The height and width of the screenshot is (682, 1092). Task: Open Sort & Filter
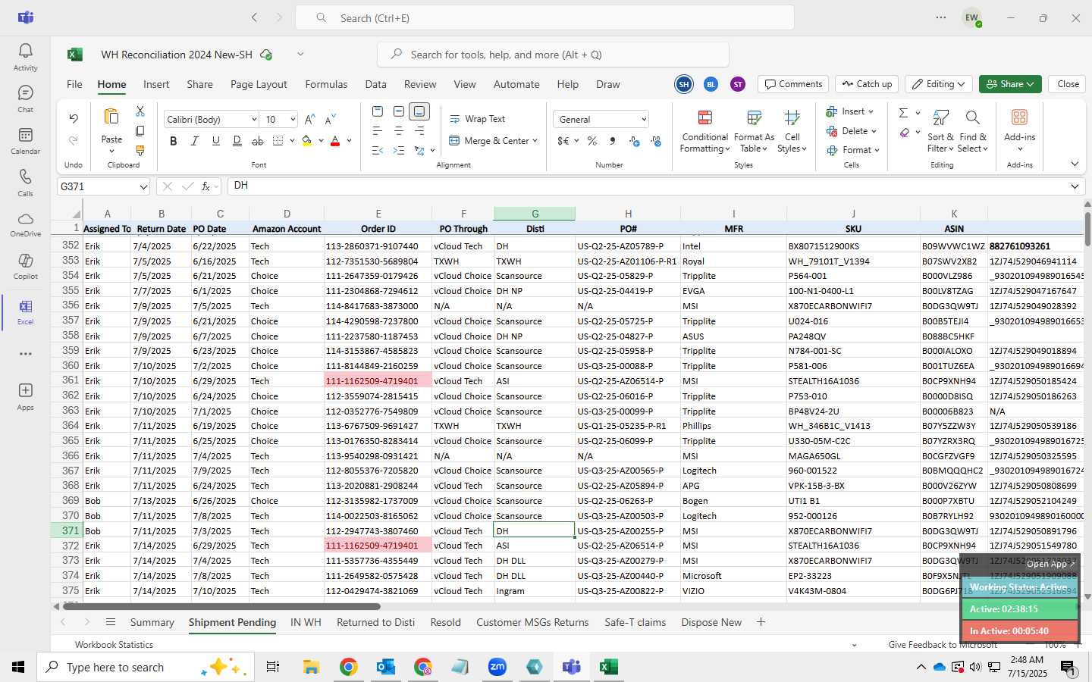pyautogui.click(x=940, y=131)
